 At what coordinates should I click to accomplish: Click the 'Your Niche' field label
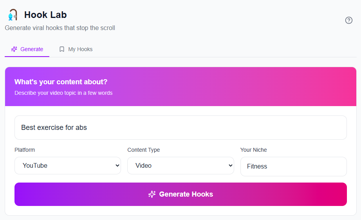point(253,150)
